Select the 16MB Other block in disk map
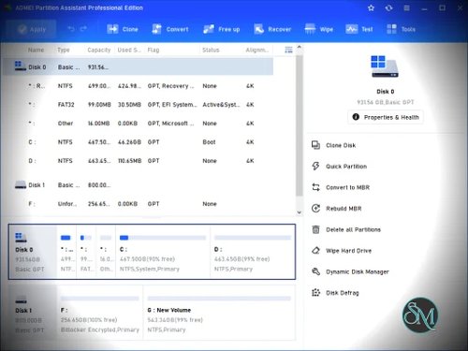This screenshot has width=468, height=351. pyautogui.click(x=106, y=252)
